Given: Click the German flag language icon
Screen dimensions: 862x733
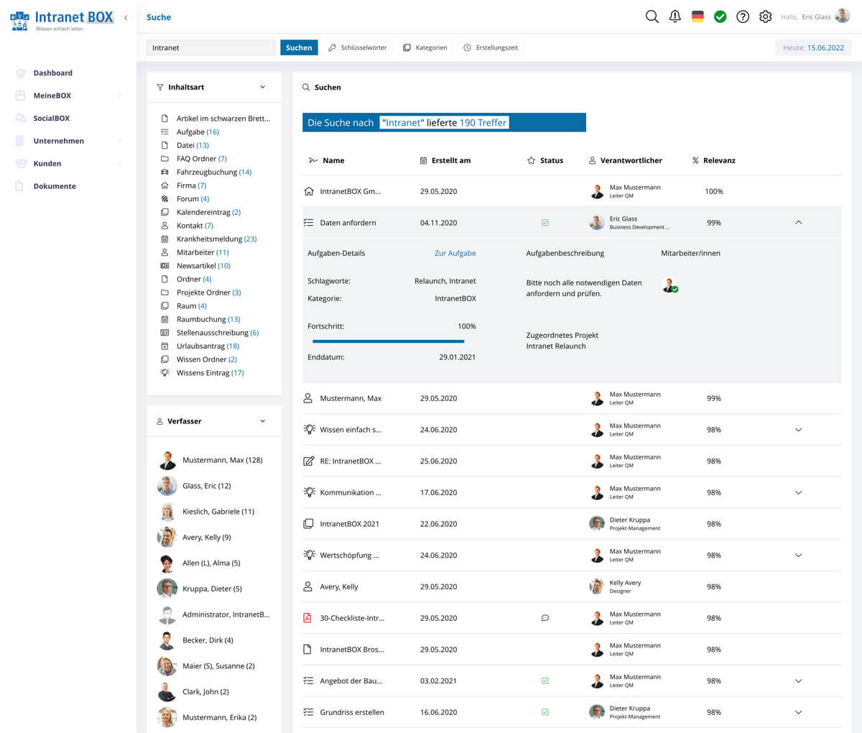Looking at the screenshot, I should [698, 17].
